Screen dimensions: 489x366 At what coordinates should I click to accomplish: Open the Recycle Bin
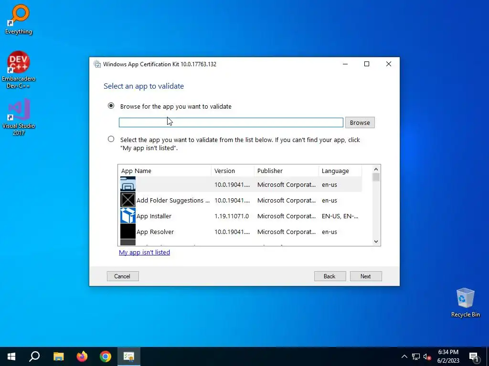(465, 302)
